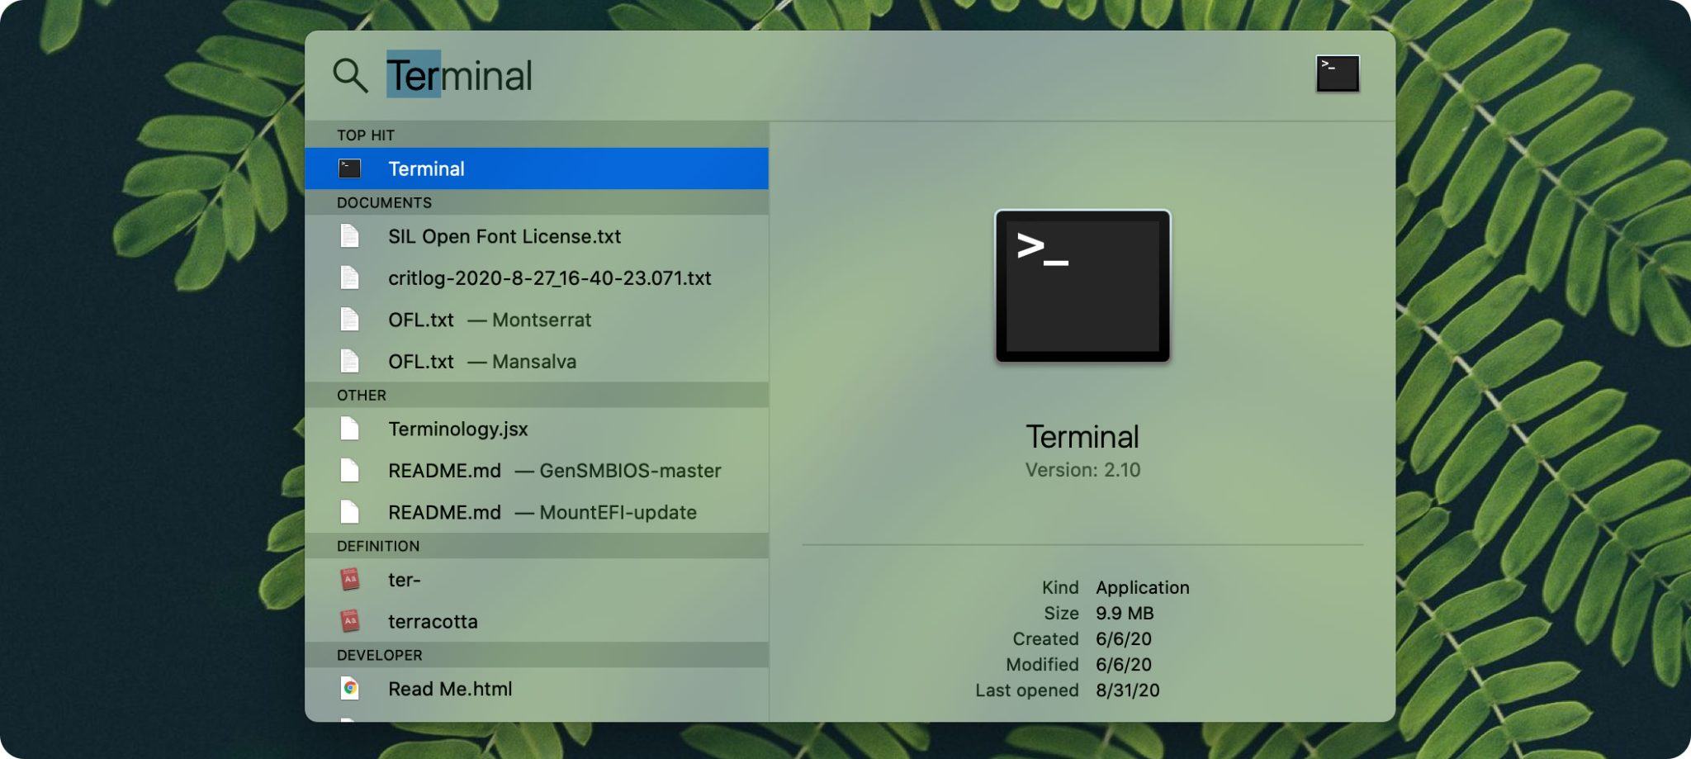Click file icon of README.md GenSMBIOS-master
This screenshot has height=759, width=1691.
350,470
